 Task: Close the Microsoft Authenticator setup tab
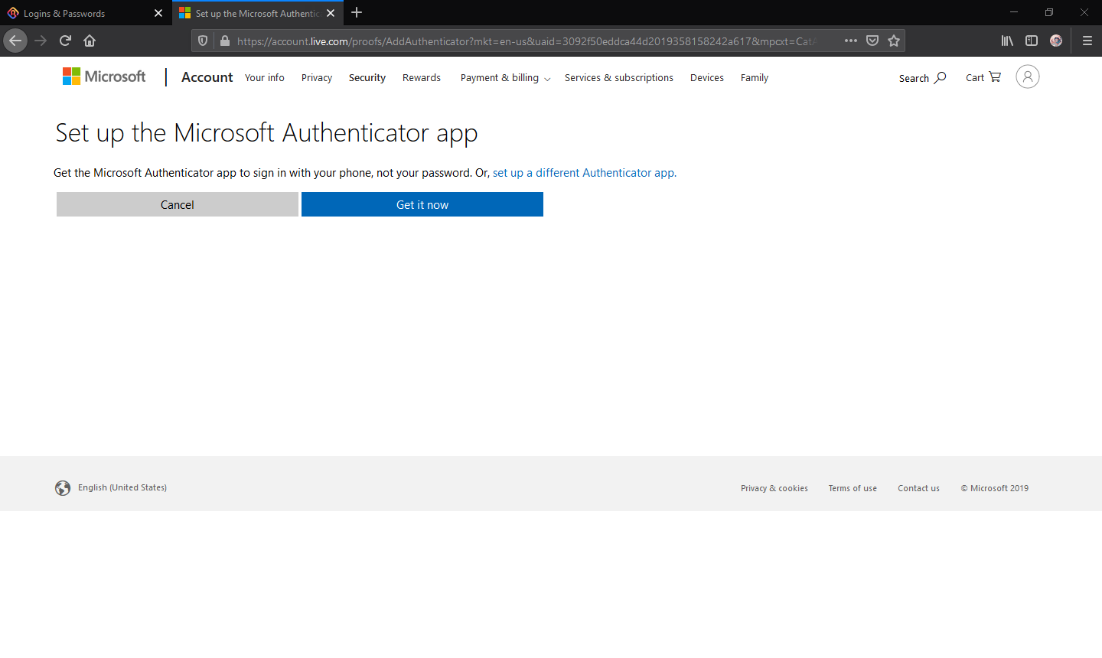pos(331,13)
